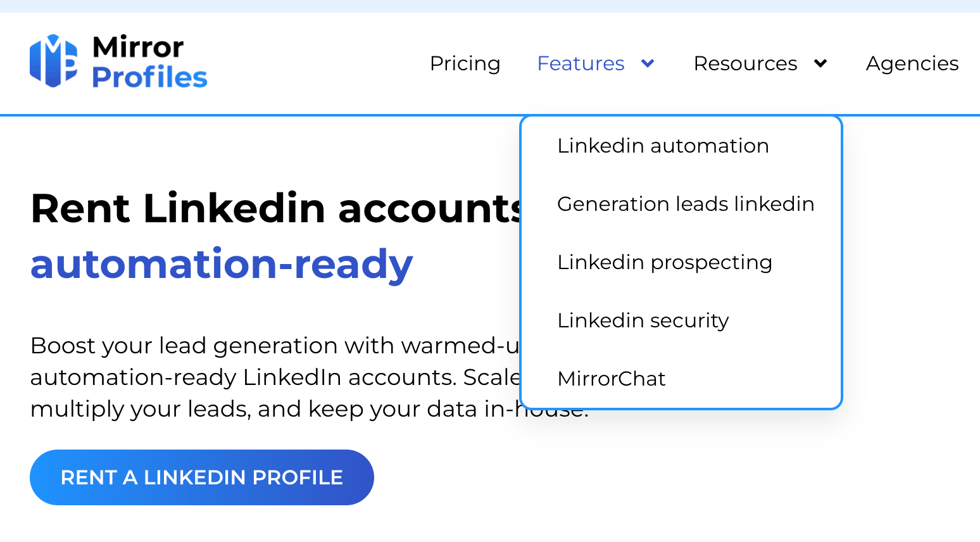Open the Pricing page
Image resolution: width=980 pixels, height=542 pixels.
465,63
